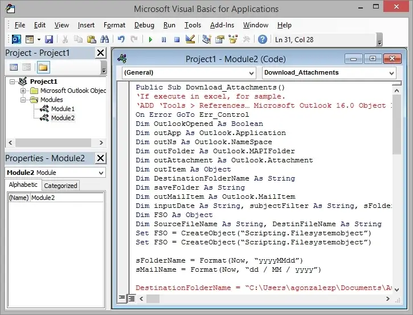Open Project pane toolbar overflow arrow
This screenshot has height=315, width=413.
click(x=104, y=68)
